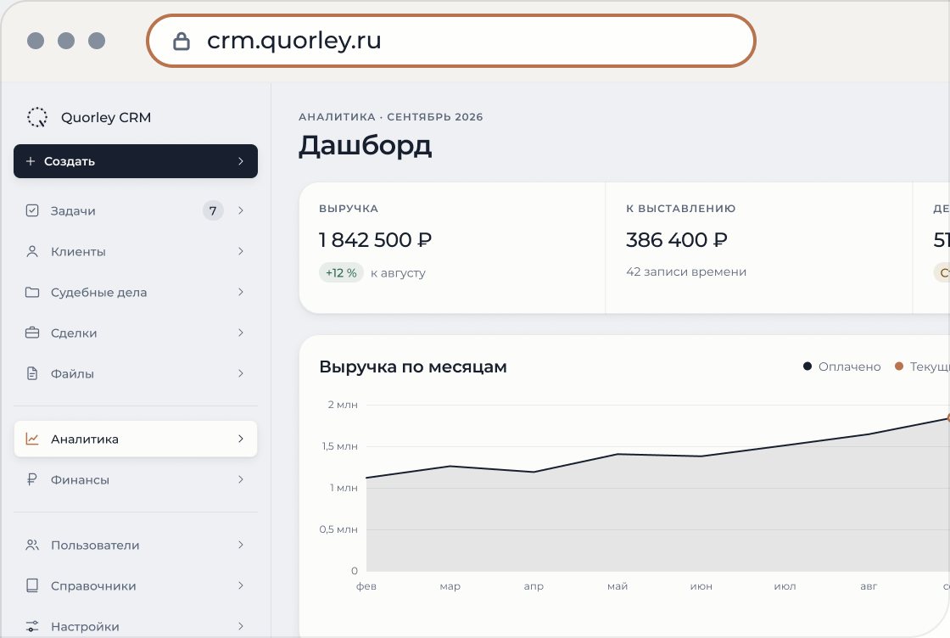The image size is (950, 638).
Task: Click the "Аналитика · Сентябрь 2026" breadcrumb
Action: pos(391,117)
